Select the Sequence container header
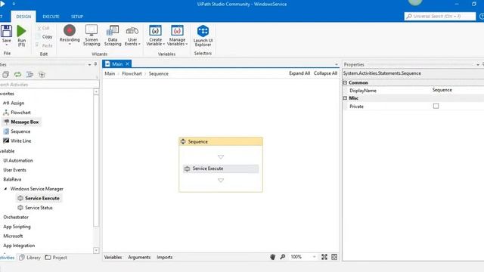The width and height of the screenshot is (484, 272). tap(221, 141)
